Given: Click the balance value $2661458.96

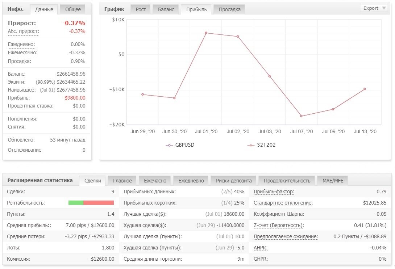Looking at the screenshot, I should point(71,74).
